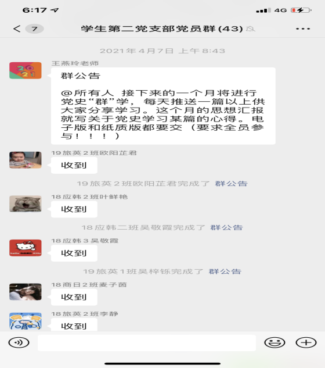This screenshot has height=368, width=325.
Task: Tap the message text input field
Action: pos(147,343)
